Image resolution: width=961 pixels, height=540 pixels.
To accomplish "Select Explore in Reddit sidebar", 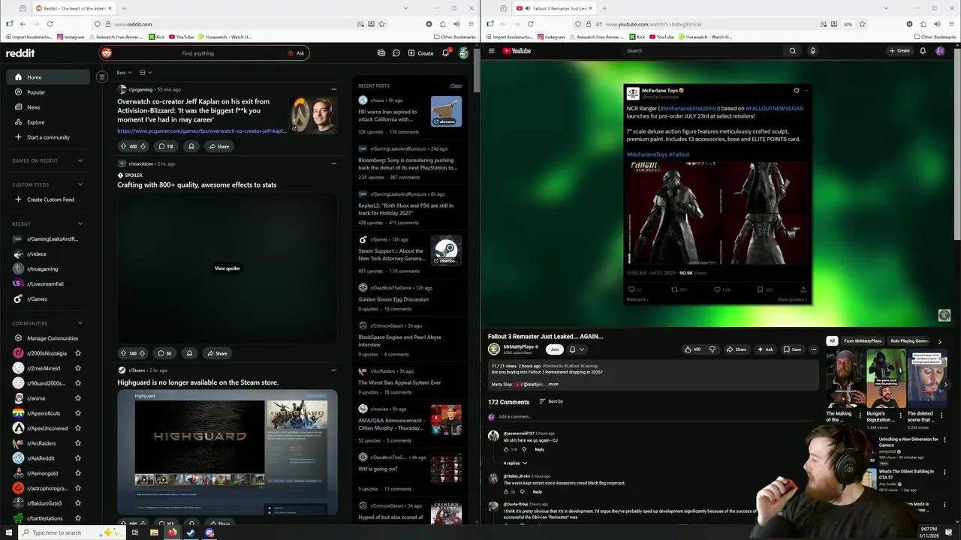I will (48, 122).
